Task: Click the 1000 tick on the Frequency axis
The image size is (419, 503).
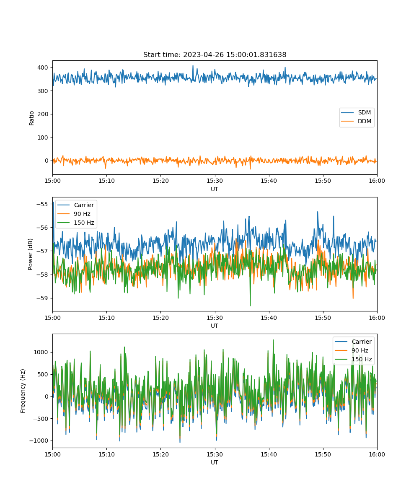Action: pyautogui.click(x=42, y=352)
